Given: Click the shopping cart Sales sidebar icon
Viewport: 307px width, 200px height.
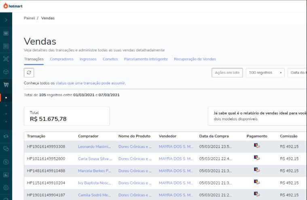Looking at the screenshot, I should pos(6,85).
